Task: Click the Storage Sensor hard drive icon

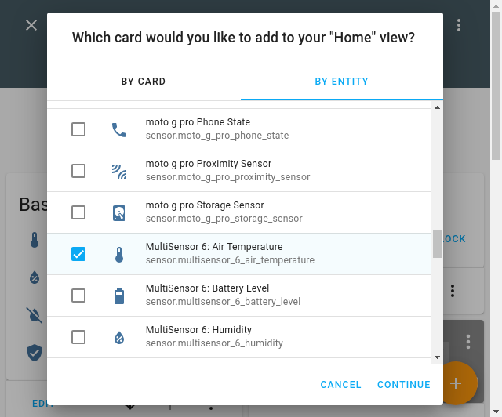Action: coord(119,212)
